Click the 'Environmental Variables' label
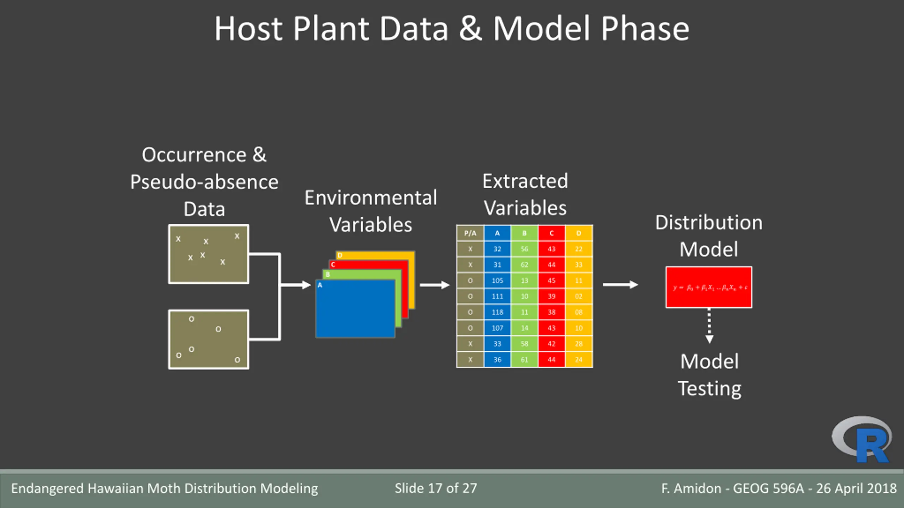904x508 pixels. [x=371, y=211]
